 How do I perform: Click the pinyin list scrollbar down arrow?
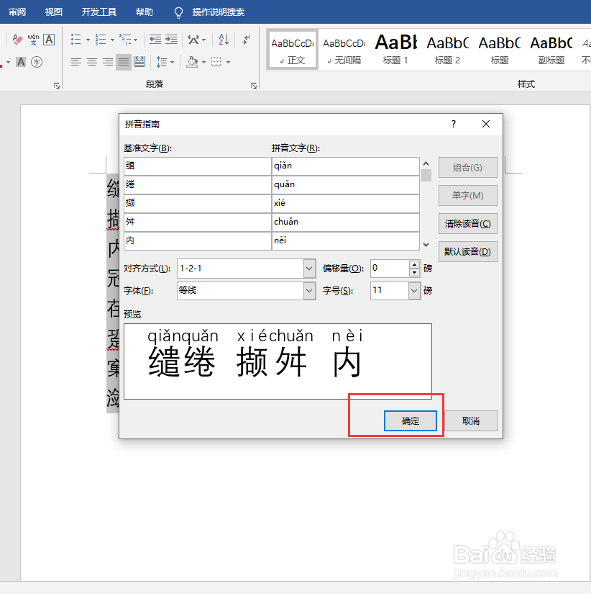[x=426, y=243]
